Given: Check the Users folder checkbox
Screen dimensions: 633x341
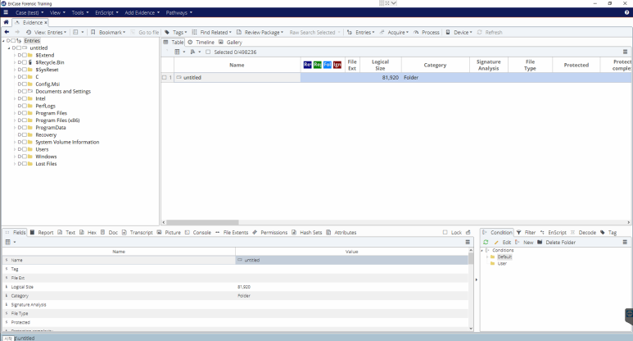Looking at the screenshot, I should tap(25, 149).
